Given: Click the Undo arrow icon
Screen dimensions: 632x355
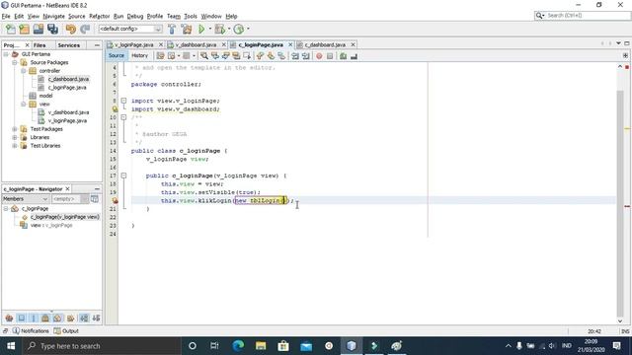Looking at the screenshot, I should click(x=71, y=29).
